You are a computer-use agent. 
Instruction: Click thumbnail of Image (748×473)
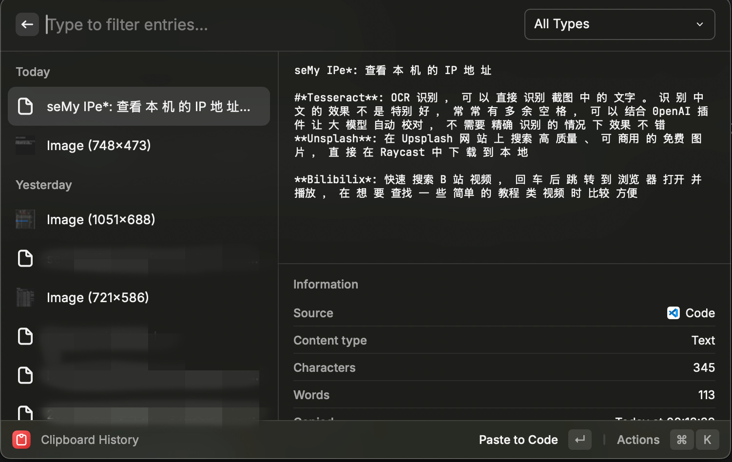tap(25, 145)
